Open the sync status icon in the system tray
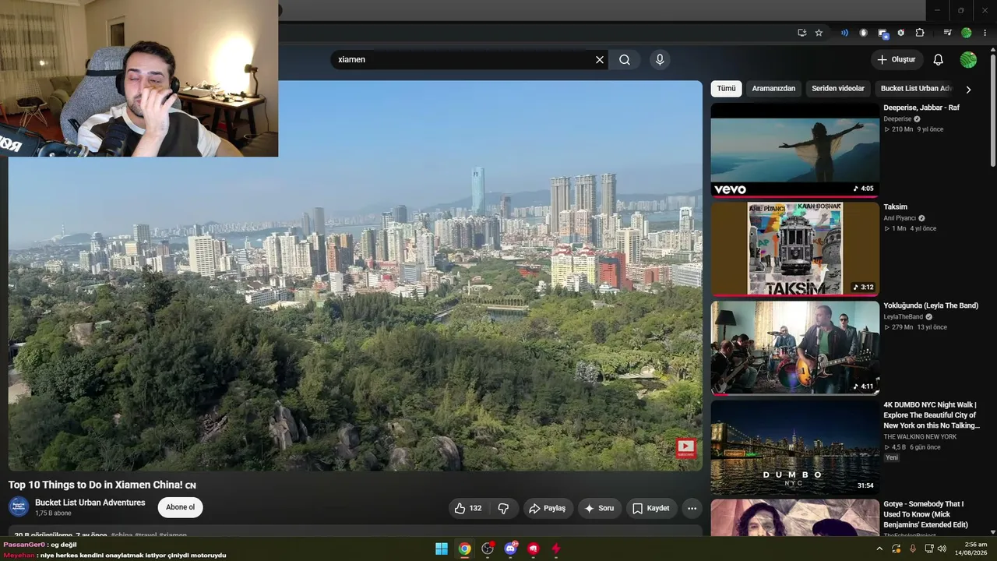Screen dimensions: 997x561 coord(897,549)
